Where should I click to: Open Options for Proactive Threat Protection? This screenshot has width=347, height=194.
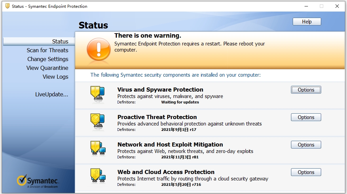tap(306, 117)
